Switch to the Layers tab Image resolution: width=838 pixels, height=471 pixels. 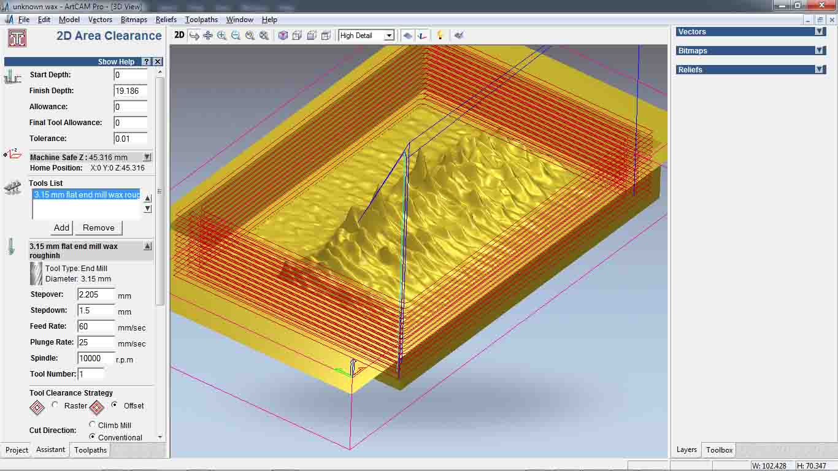[x=686, y=450]
